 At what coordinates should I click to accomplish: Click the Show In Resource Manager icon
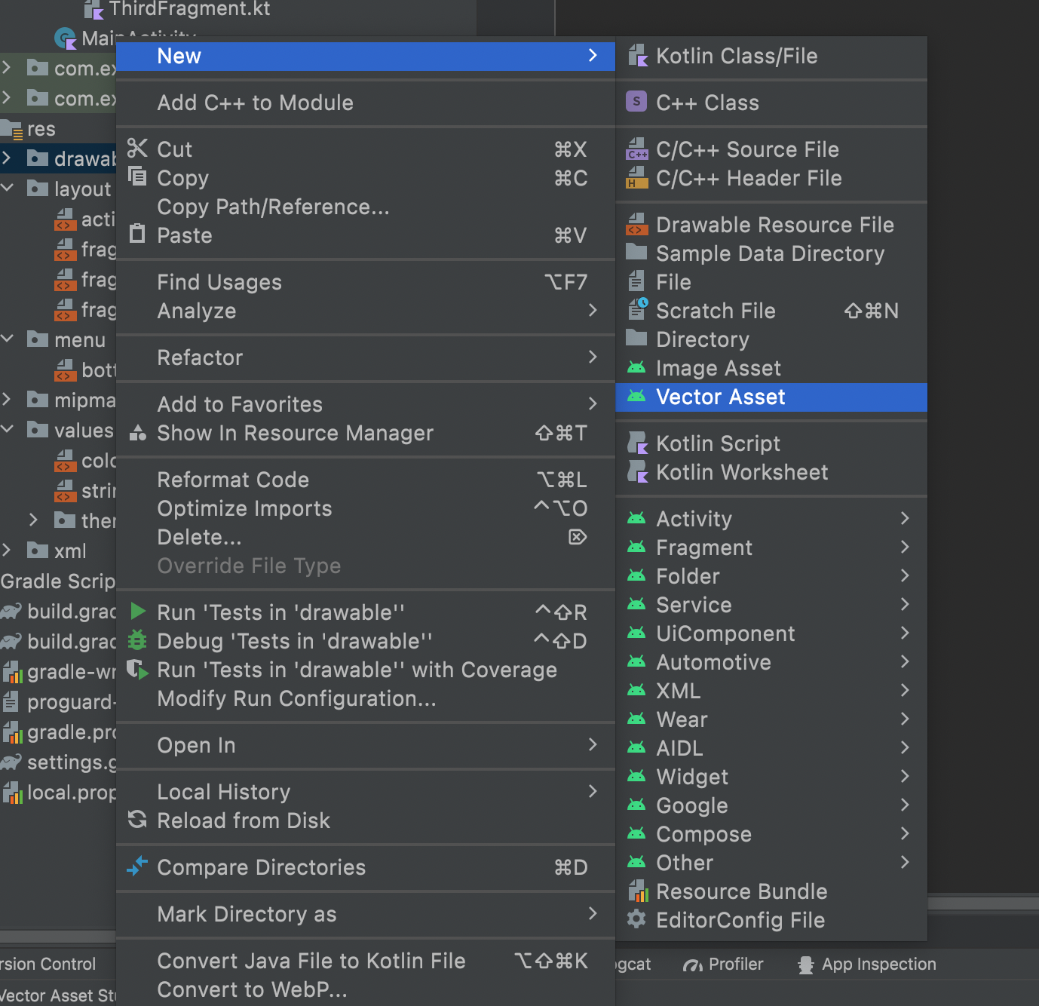137,433
